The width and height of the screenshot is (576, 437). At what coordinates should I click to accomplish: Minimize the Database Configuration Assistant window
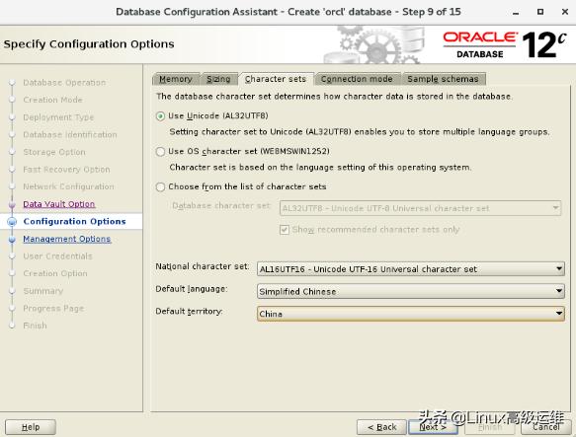pyautogui.click(x=516, y=12)
